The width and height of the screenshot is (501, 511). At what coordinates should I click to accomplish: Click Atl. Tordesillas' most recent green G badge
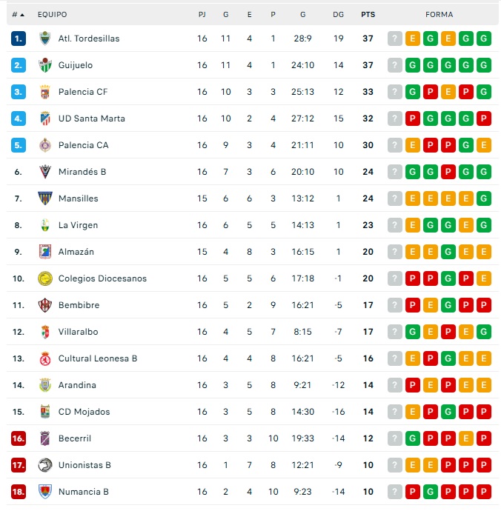[484, 39]
